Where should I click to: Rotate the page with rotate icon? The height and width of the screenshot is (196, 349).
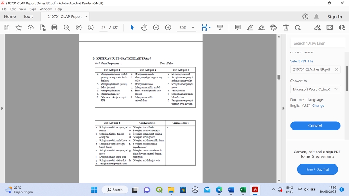298,28
